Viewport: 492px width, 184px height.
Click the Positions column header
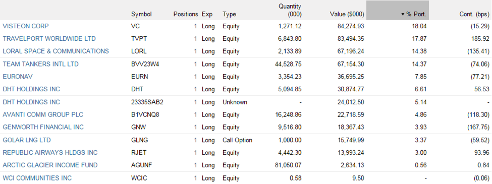(x=185, y=14)
